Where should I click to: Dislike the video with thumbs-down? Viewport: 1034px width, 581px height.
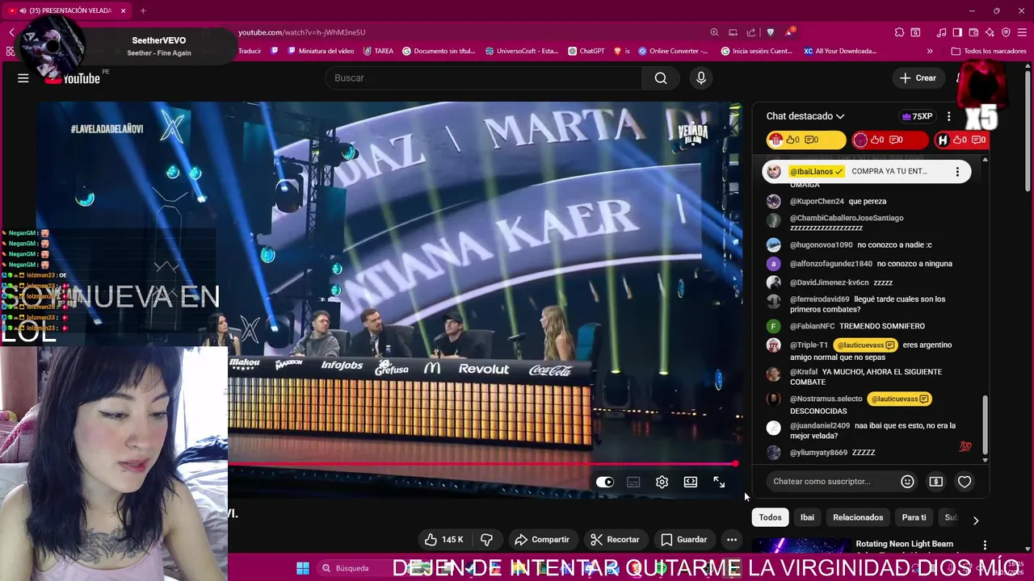click(486, 540)
